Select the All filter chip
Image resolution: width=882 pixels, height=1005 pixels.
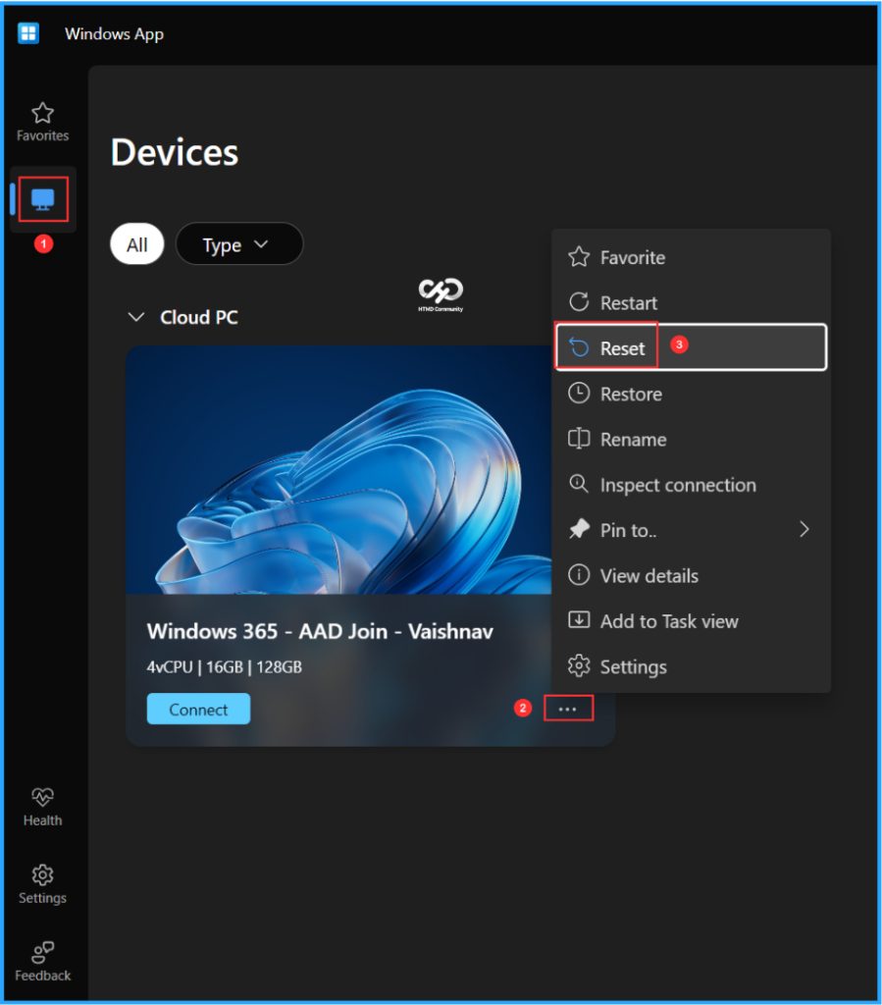[136, 244]
